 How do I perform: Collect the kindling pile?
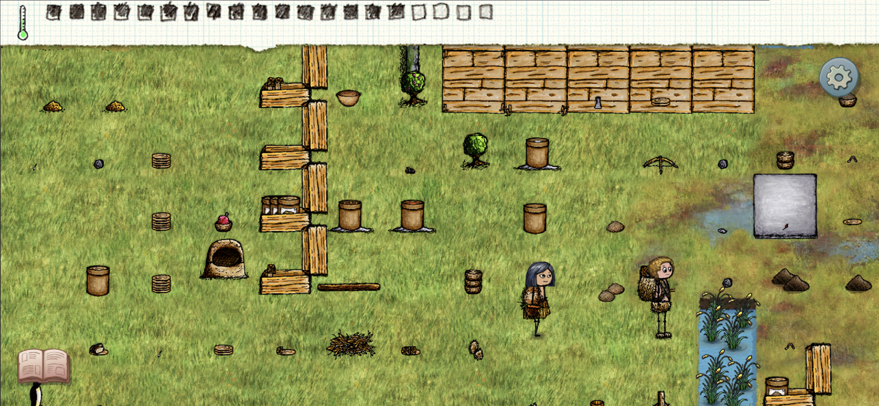(x=351, y=344)
